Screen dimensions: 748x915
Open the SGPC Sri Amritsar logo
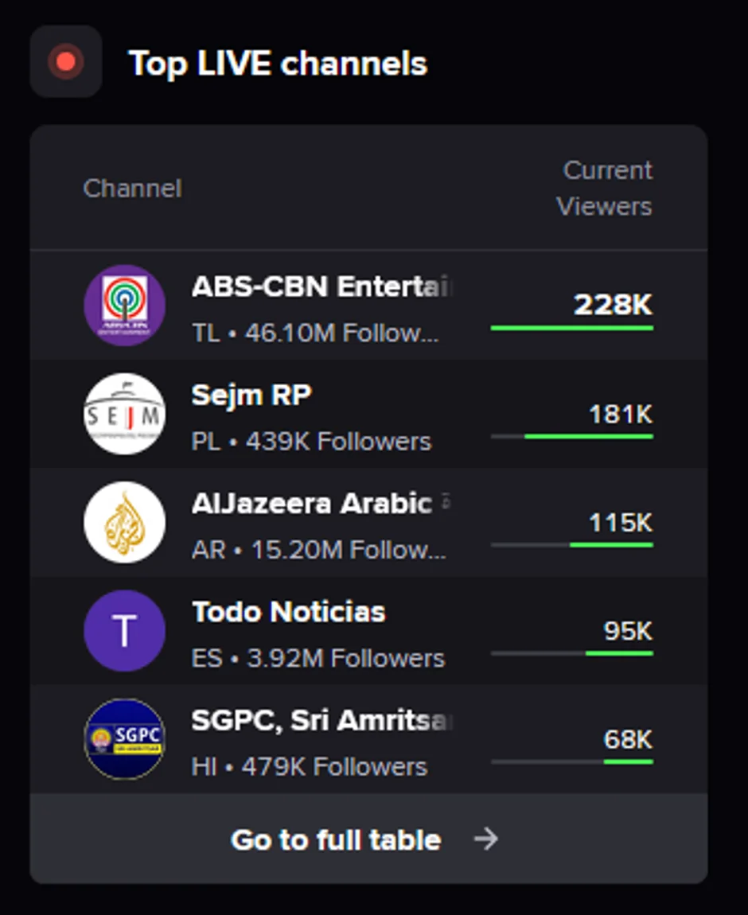[125, 739]
